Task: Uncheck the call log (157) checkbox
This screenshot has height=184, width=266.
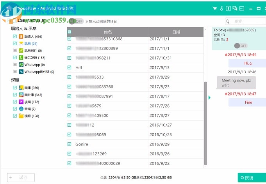Action: [15, 57]
